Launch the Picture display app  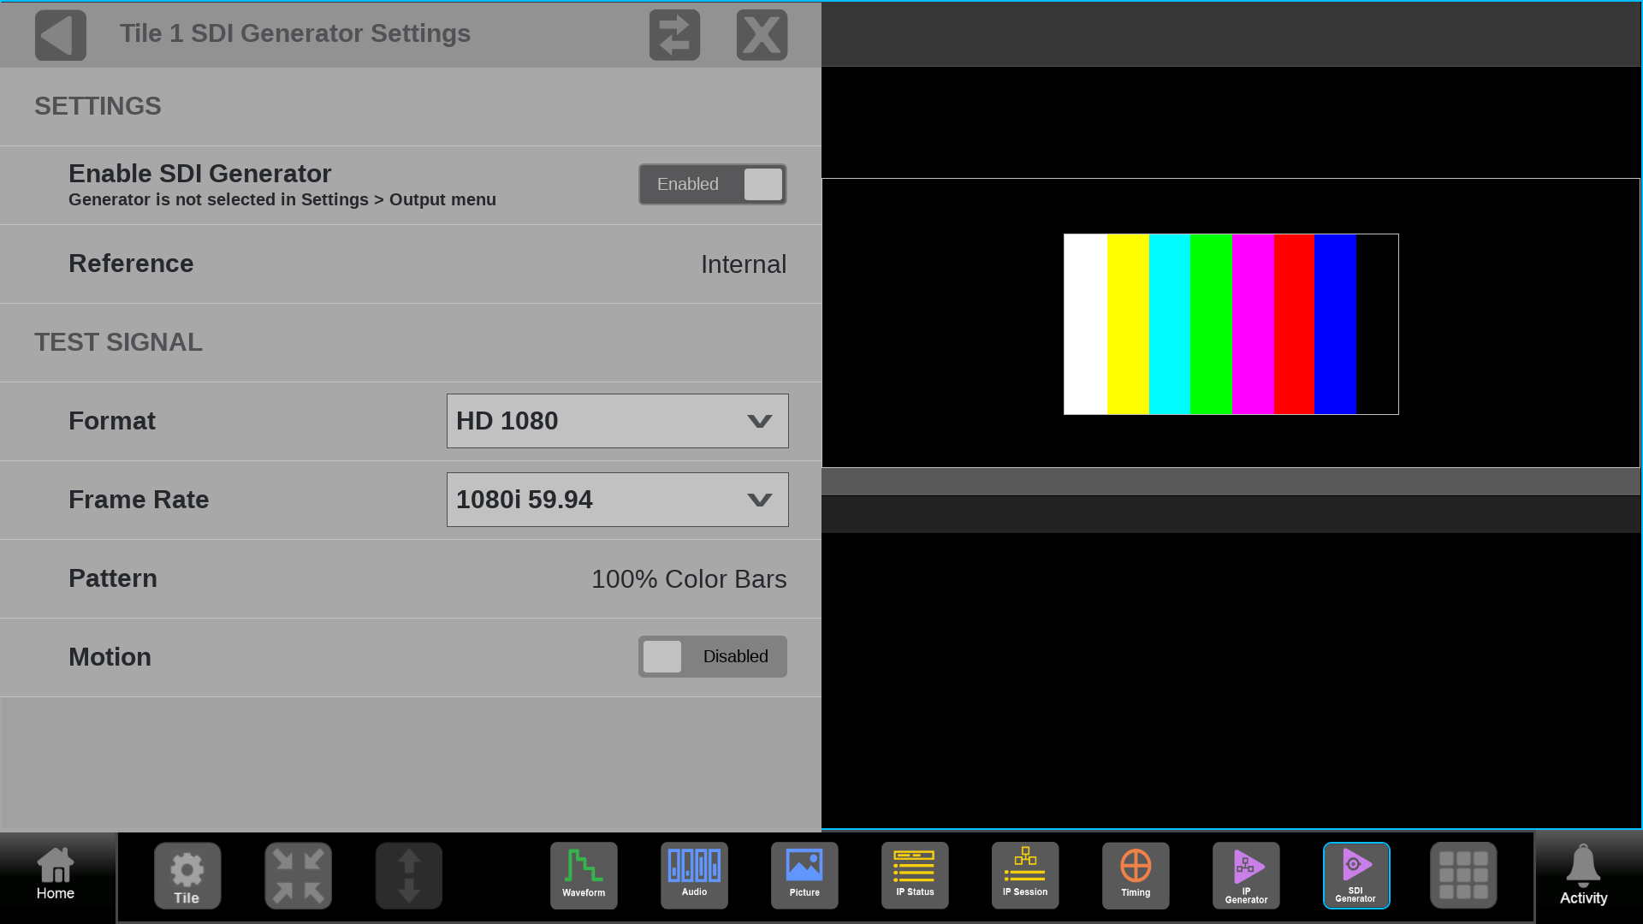pyautogui.click(x=804, y=874)
